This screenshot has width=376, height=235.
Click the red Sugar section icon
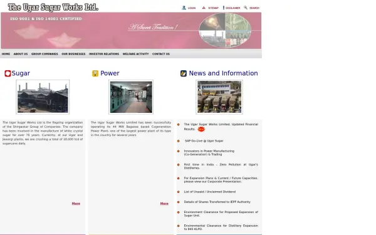pos(8,73)
